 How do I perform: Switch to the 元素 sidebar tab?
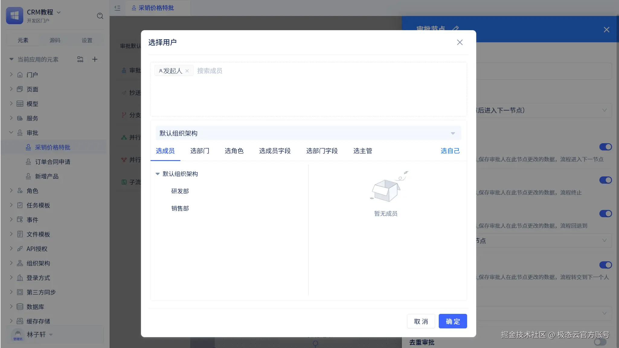pyautogui.click(x=23, y=40)
